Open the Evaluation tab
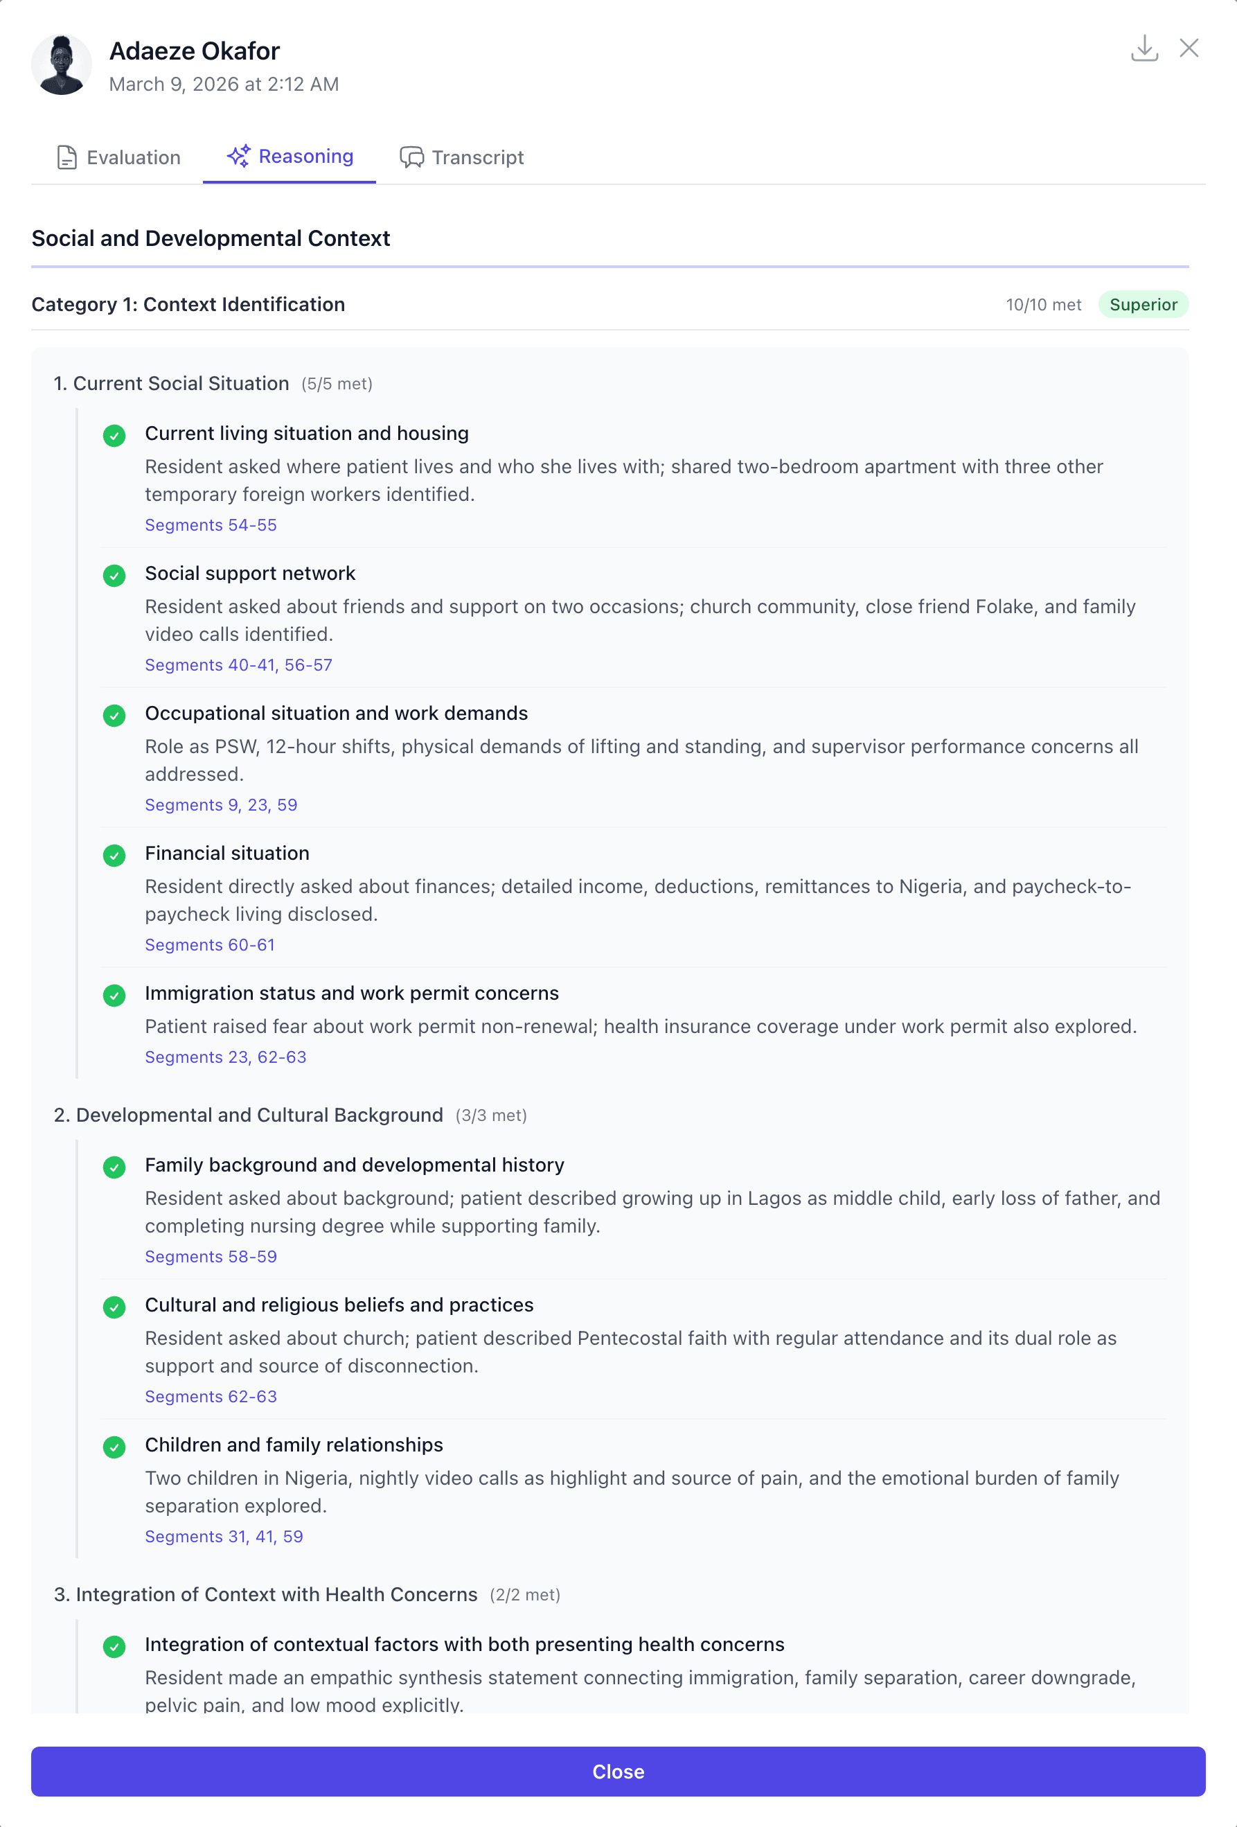This screenshot has height=1827, width=1237. click(118, 157)
